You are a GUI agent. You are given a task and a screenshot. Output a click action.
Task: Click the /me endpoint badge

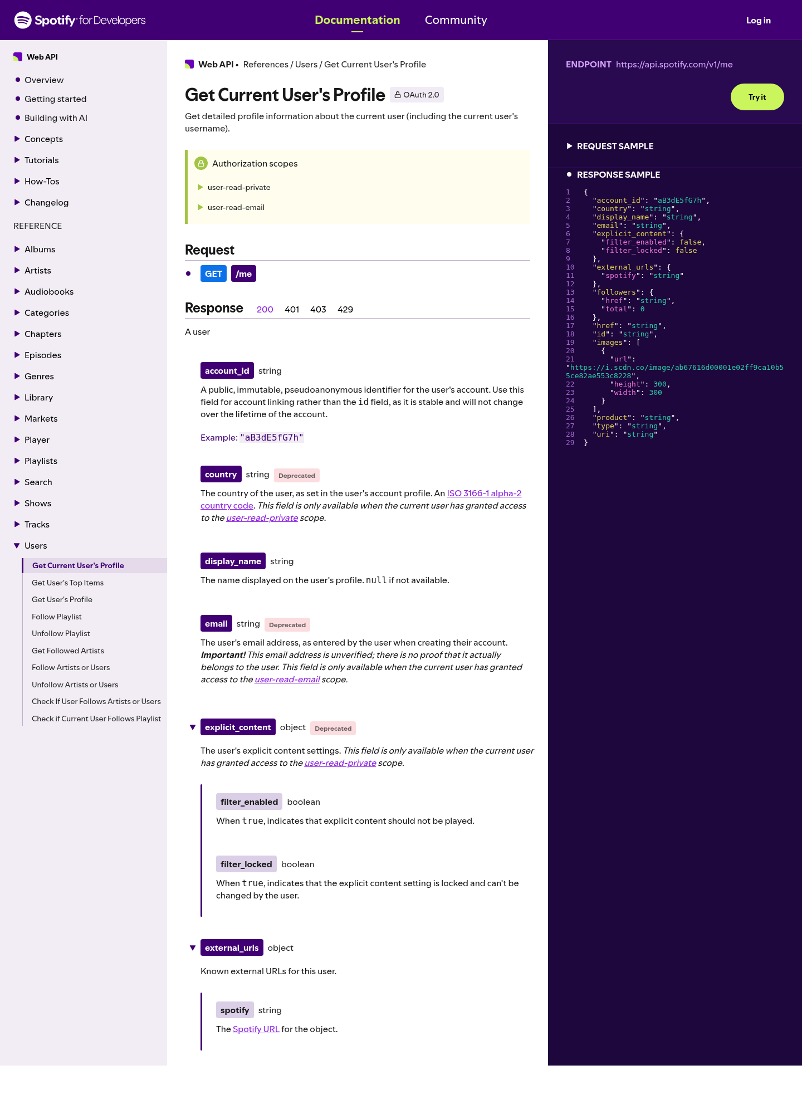(x=243, y=273)
